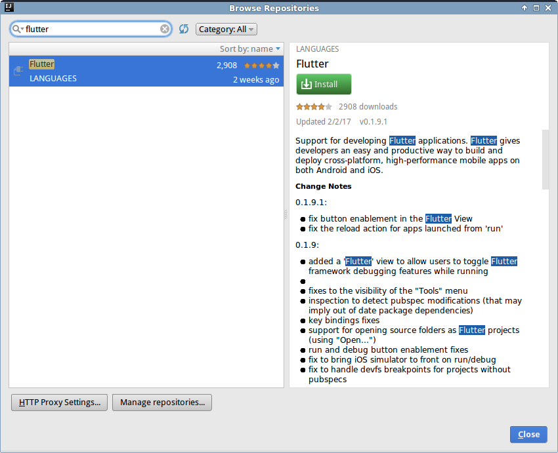This screenshot has width=558, height=453.
Task: Close the window with the title bar X
Action: (x=548, y=8)
